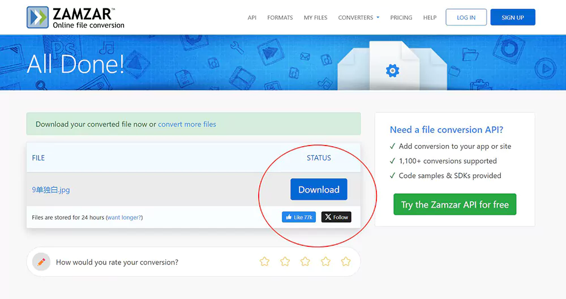Screen dimensions: 566x299
Task: Click 'Code samples & SDKs provided' text
Action: [x=450, y=176]
